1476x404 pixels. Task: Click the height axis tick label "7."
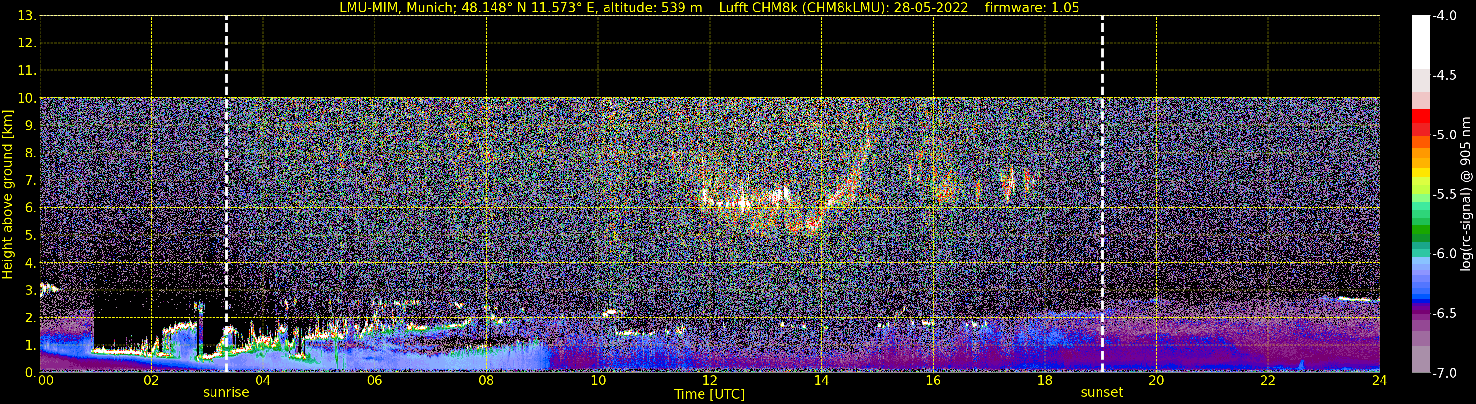pyautogui.click(x=30, y=181)
